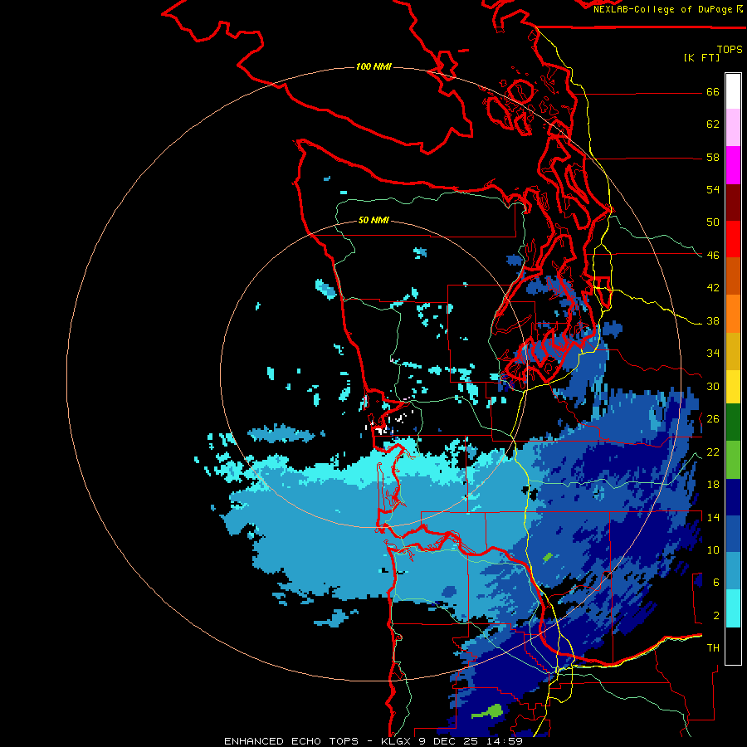Click the [K FT] units label

coord(701,57)
